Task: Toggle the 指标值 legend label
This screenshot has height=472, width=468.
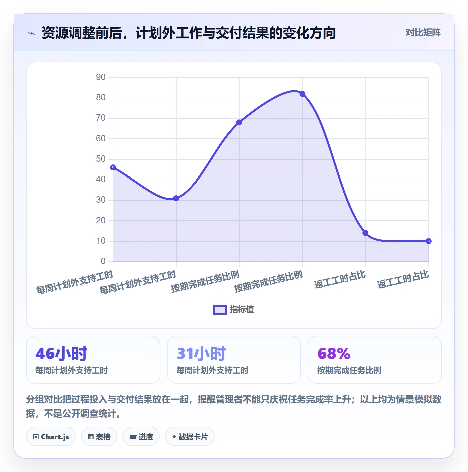Action: click(242, 310)
